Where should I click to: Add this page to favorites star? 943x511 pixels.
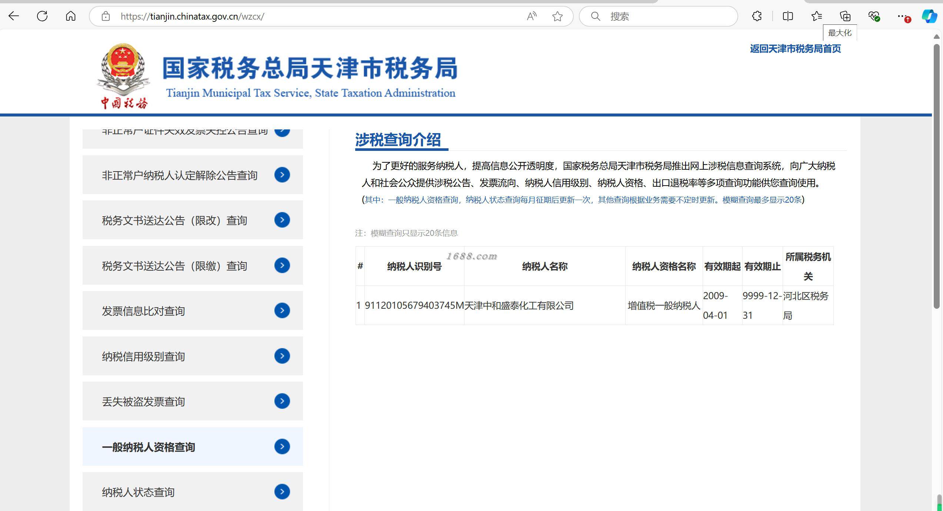(557, 16)
